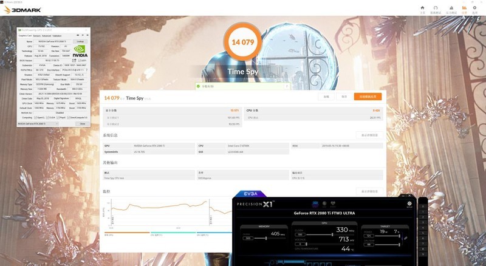Screen dimensions: 486x266
Task: Click the Memory Clock offset input in Precision X1
Action: pos(248,238)
